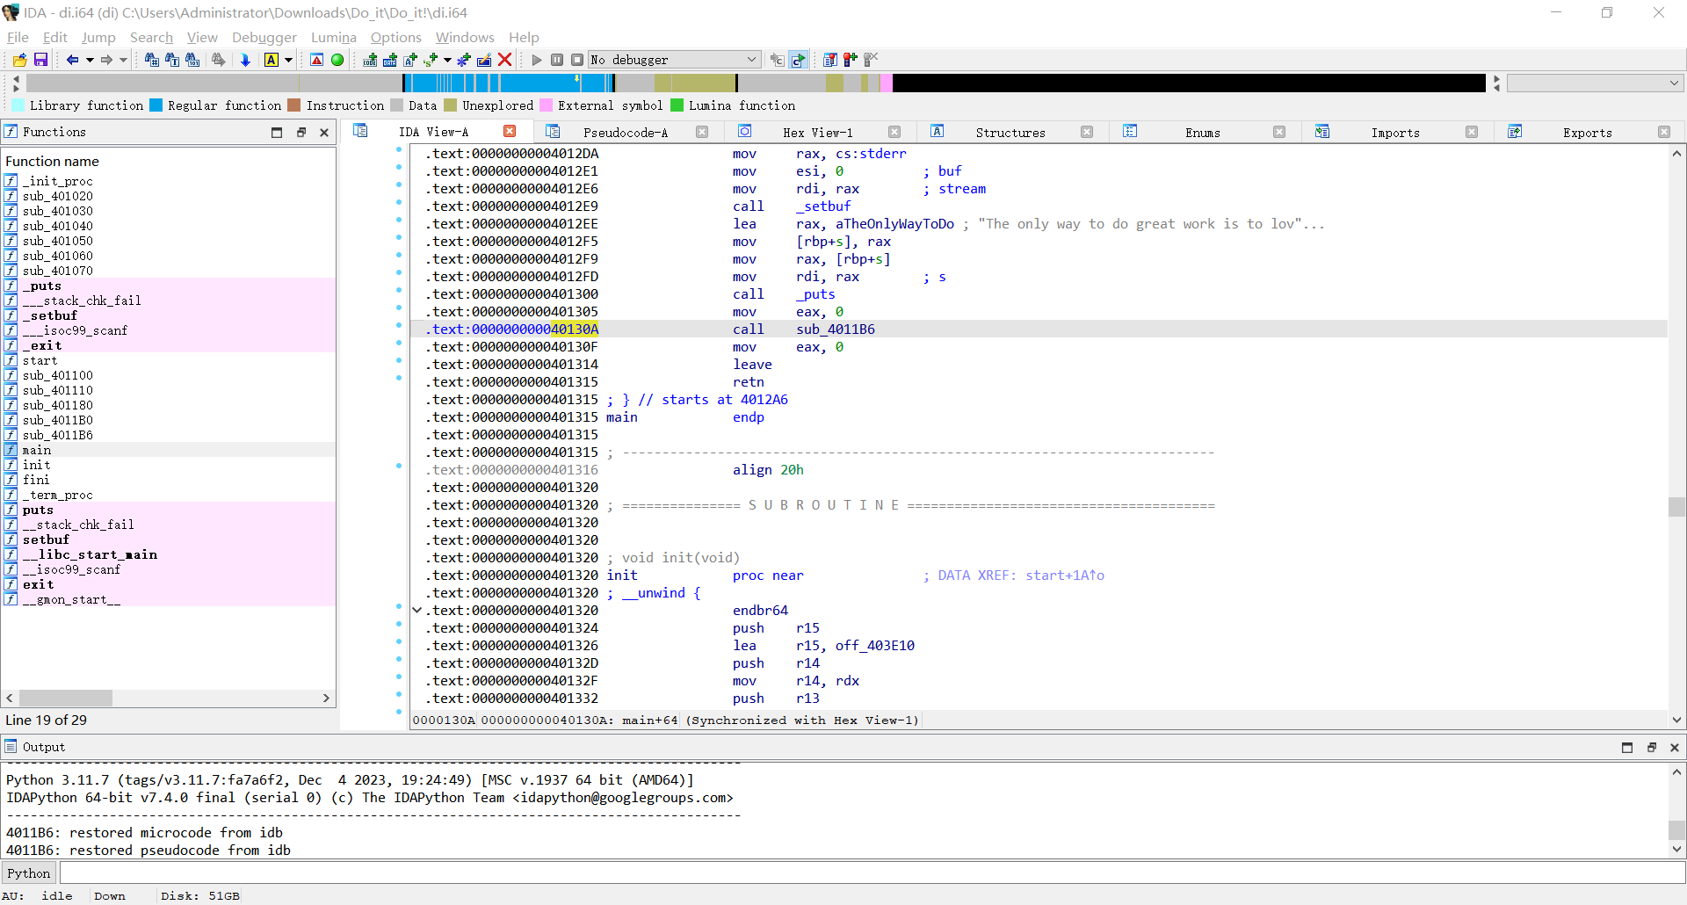Screen dimensions: 1687x905
Task: Select the main function in the list
Action: pos(168,450)
